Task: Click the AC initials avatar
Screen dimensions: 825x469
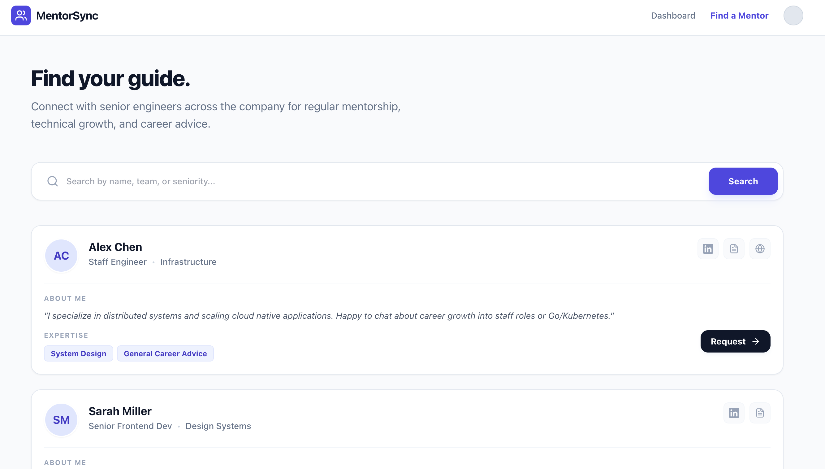Action: [x=61, y=256]
